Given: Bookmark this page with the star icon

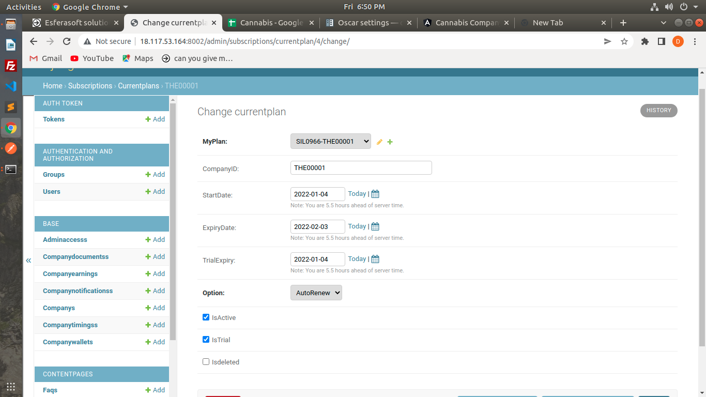Looking at the screenshot, I should coord(624,41).
